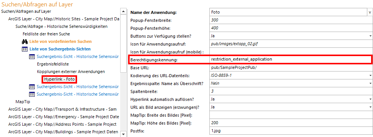Select the Ergebnisfeldliste tree node
This screenshot has height=137, width=373.
tap(53, 64)
